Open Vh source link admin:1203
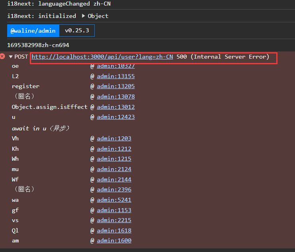Screen dimensions: 295x252 pyautogui.click(x=114, y=138)
